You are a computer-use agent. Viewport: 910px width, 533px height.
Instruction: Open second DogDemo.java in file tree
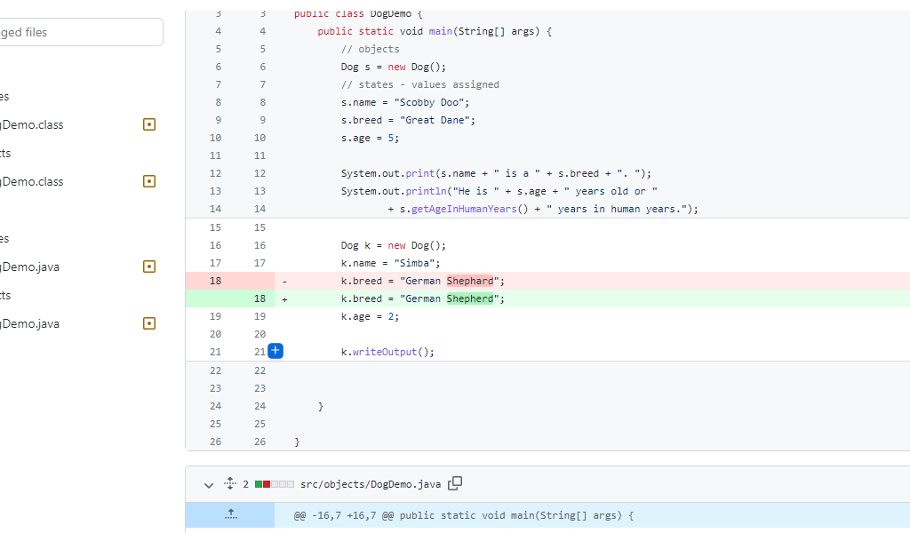pos(29,323)
